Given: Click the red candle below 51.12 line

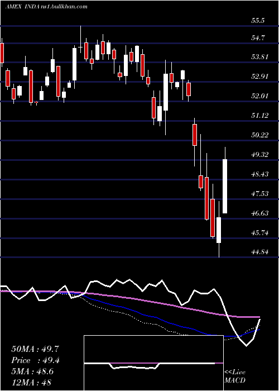Looking at the screenshot, I should click(195, 135).
